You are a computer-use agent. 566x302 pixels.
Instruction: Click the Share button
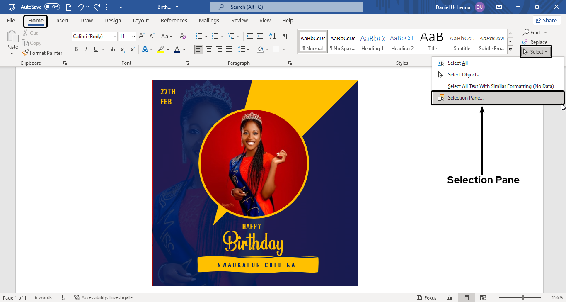pyautogui.click(x=546, y=21)
